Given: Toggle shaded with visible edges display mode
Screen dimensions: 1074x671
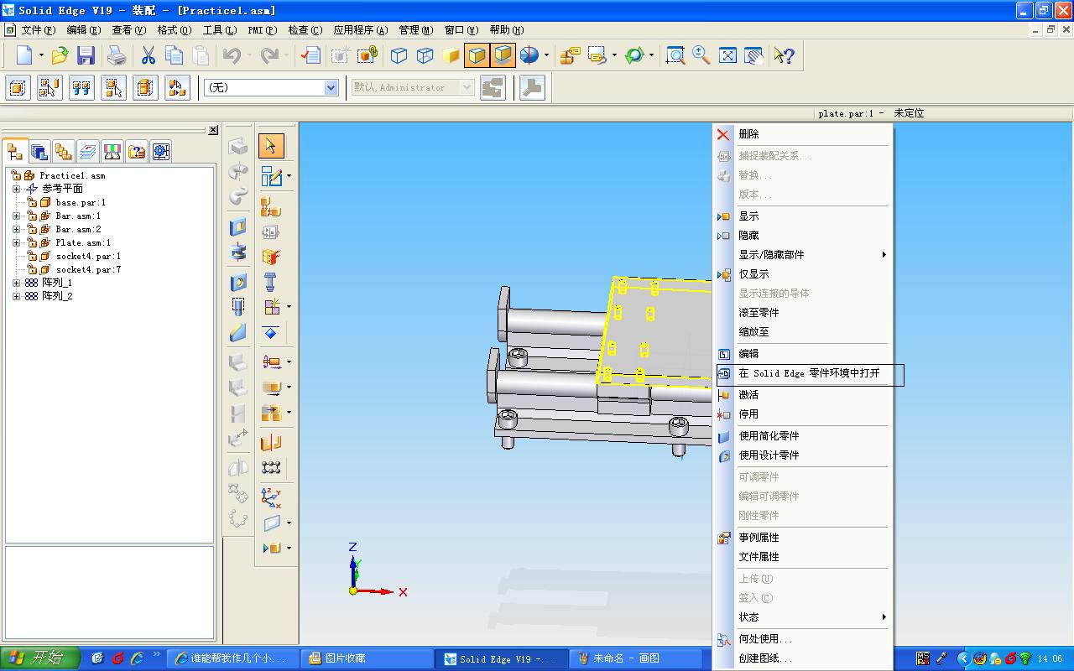Looking at the screenshot, I should coord(477,55).
